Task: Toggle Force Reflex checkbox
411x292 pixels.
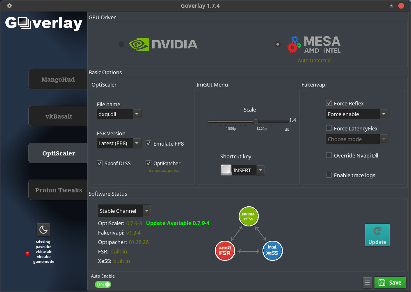Action: point(329,103)
